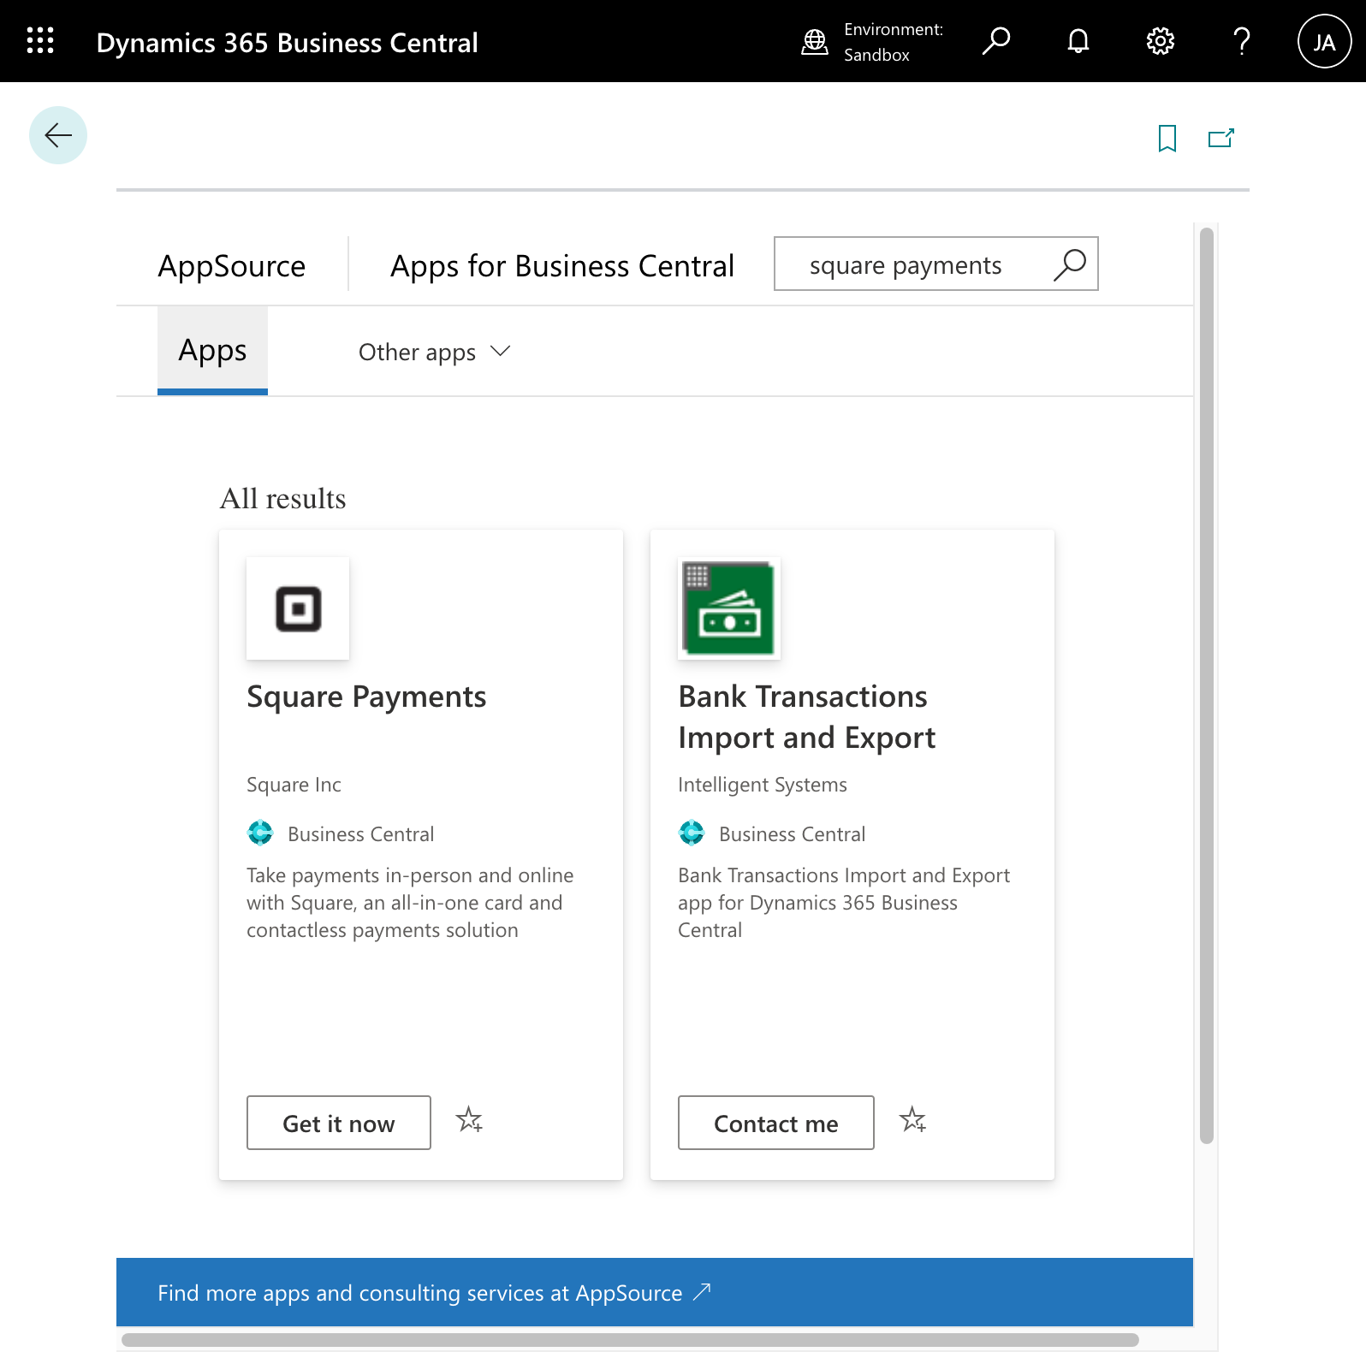Viewport: 1366px width, 1352px height.
Task: Click Bank Transactions Import and Export title
Action: [807, 717]
